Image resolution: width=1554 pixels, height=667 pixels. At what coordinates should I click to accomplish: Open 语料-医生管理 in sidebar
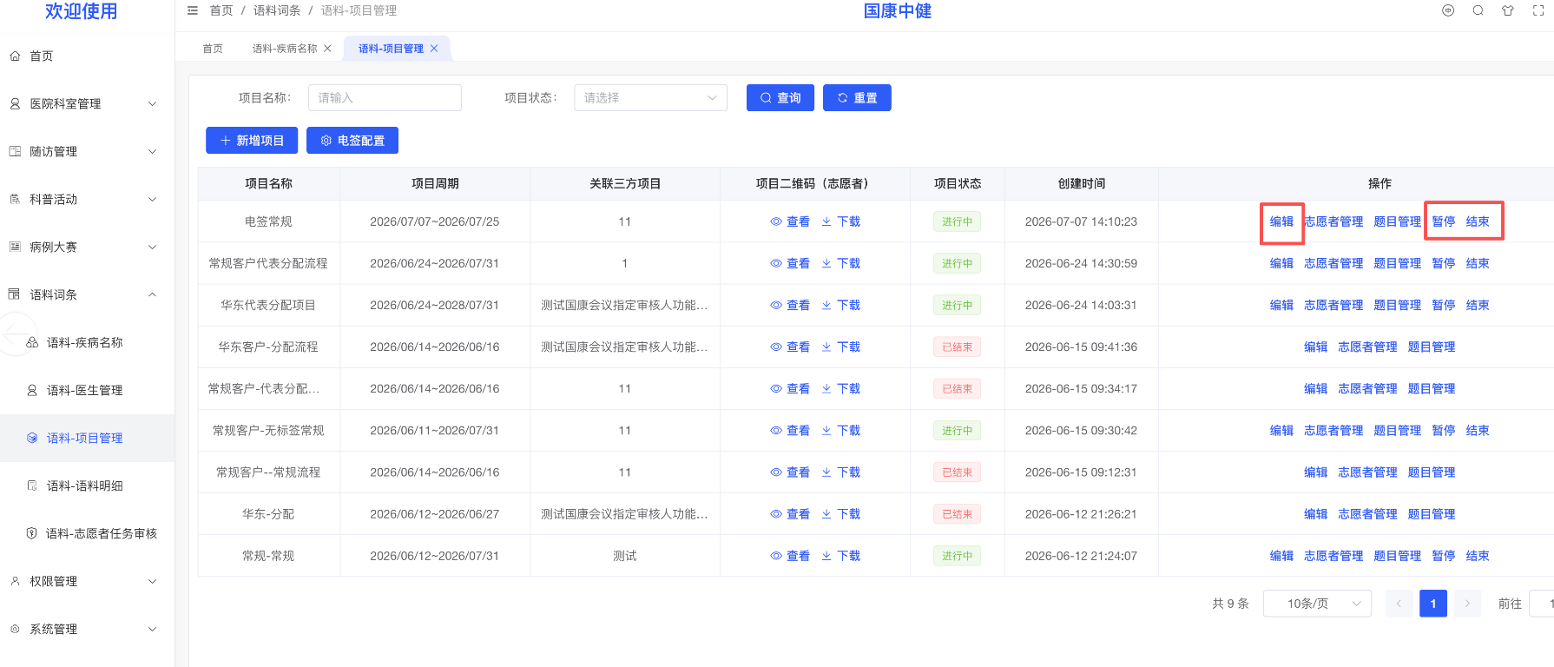[x=87, y=390]
